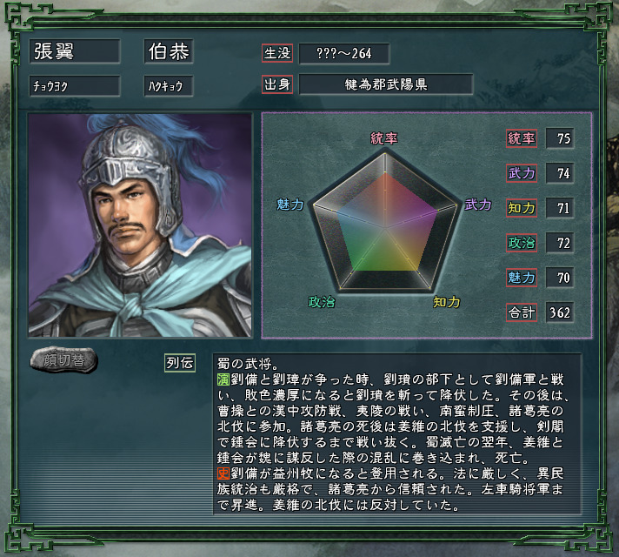The image size is (619, 557).
Task: Click the general's portrait image
Action: point(140,225)
